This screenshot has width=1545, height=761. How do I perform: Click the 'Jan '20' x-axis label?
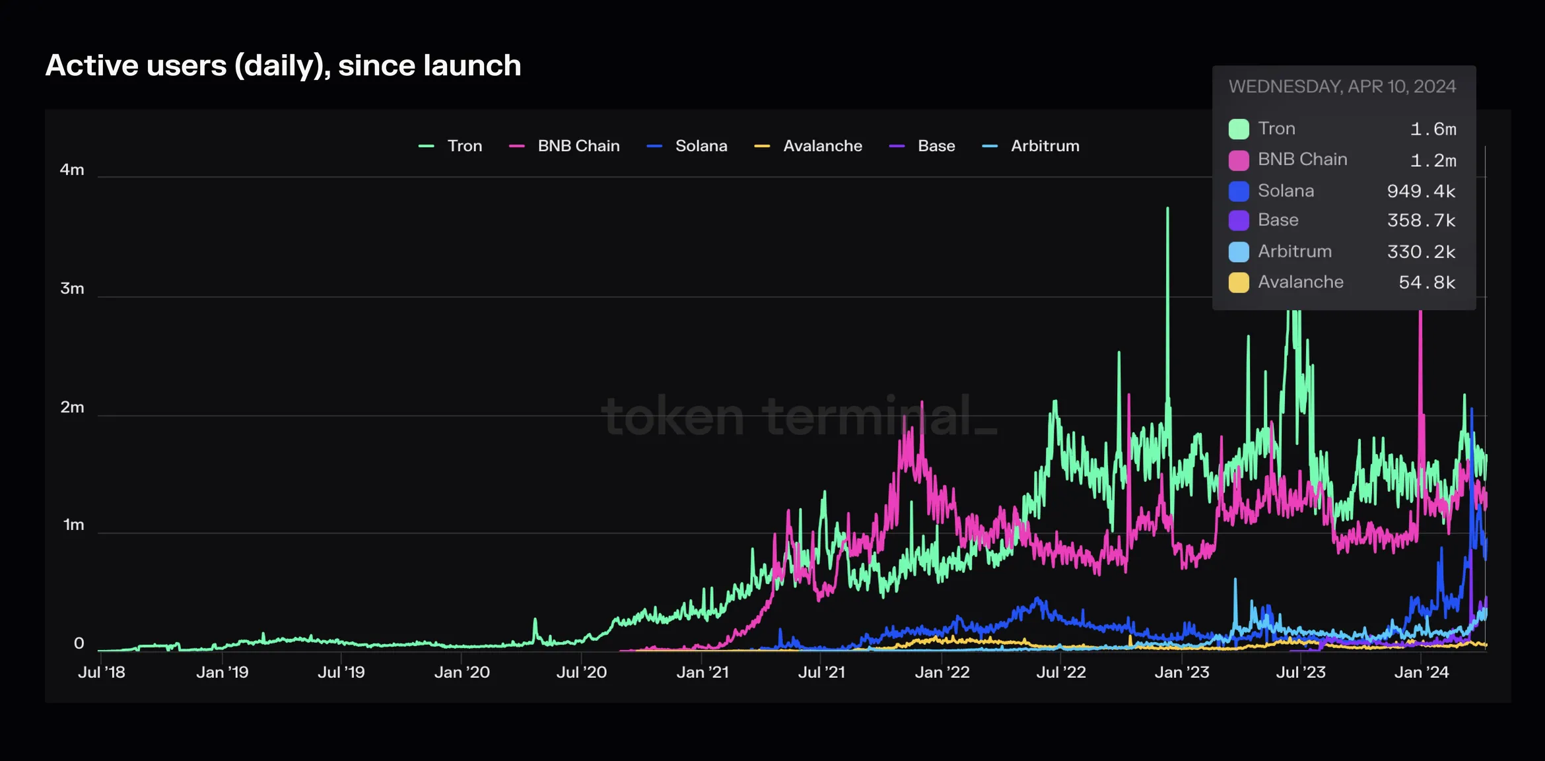[462, 673]
